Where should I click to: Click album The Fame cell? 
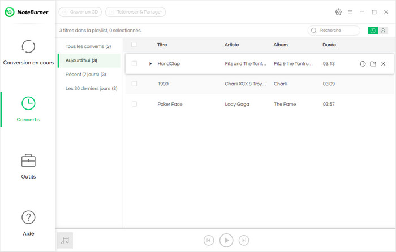point(285,104)
